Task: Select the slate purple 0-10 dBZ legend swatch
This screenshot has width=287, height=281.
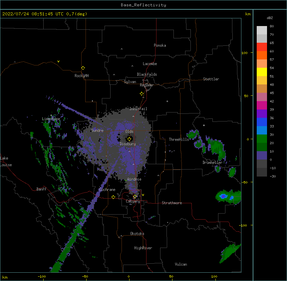Action: pyautogui.click(x=262, y=156)
